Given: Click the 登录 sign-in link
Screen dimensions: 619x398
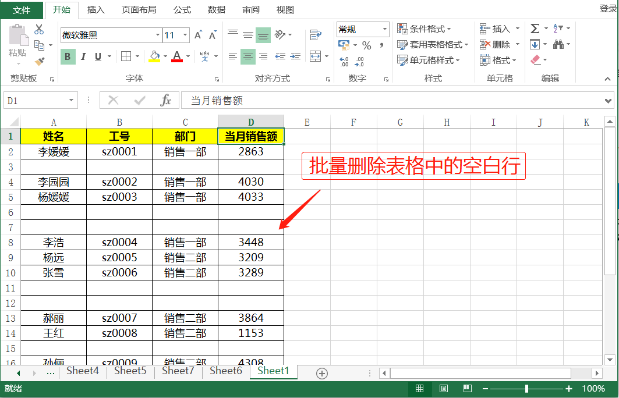Looking at the screenshot, I should pos(609,9).
